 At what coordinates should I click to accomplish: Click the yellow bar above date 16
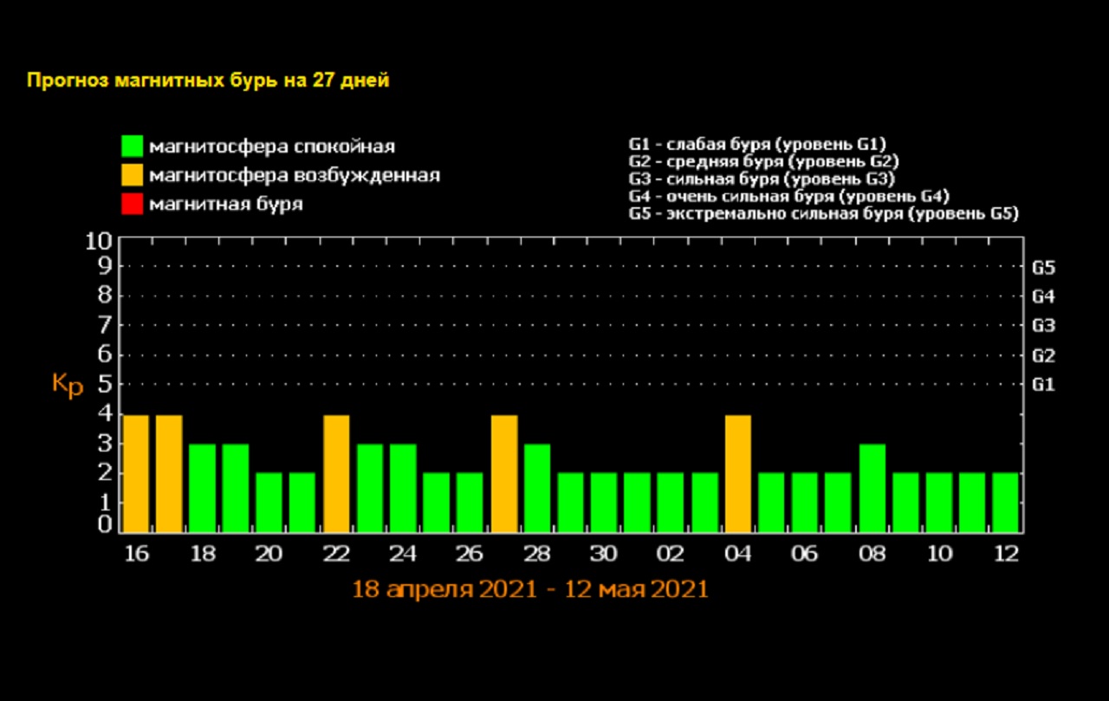136,474
